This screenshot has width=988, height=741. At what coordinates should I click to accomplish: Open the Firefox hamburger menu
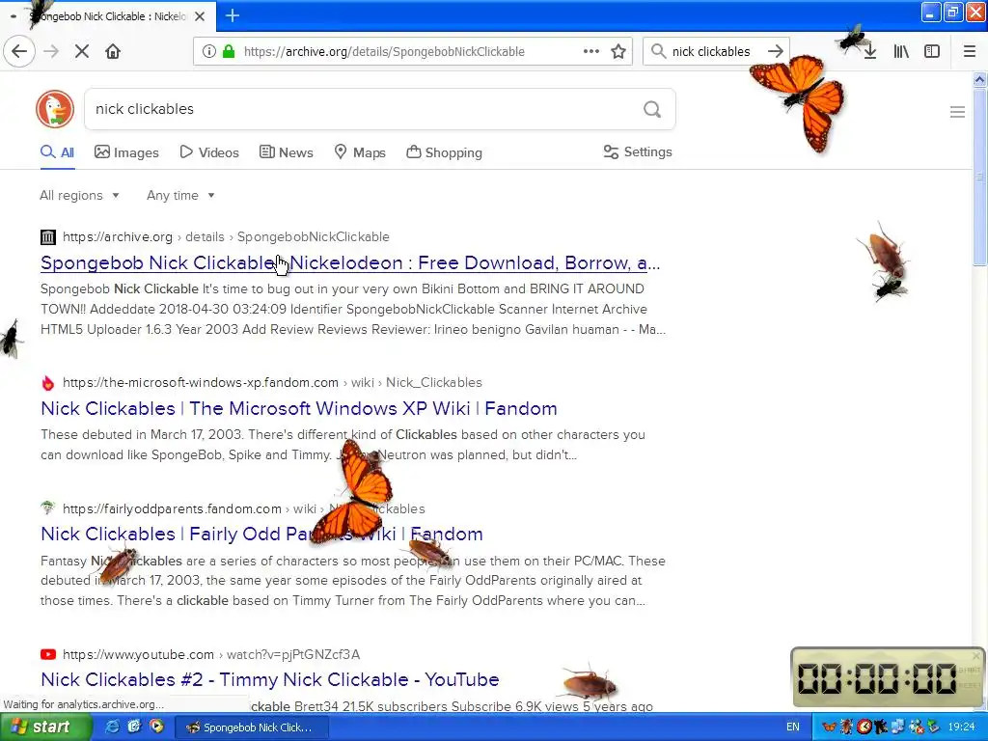click(x=969, y=52)
